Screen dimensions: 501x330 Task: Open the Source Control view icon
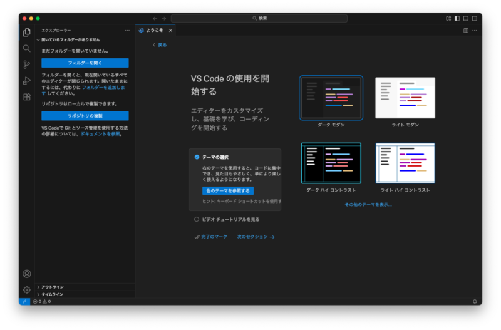pos(27,65)
